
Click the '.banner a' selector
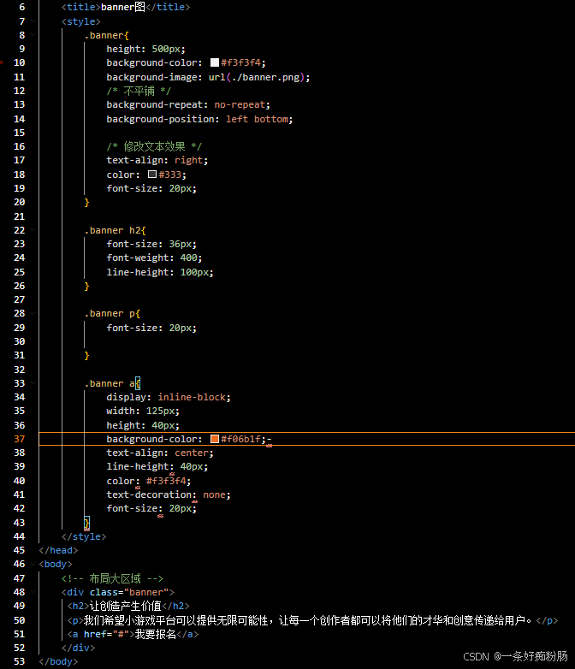(x=110, y=383)
